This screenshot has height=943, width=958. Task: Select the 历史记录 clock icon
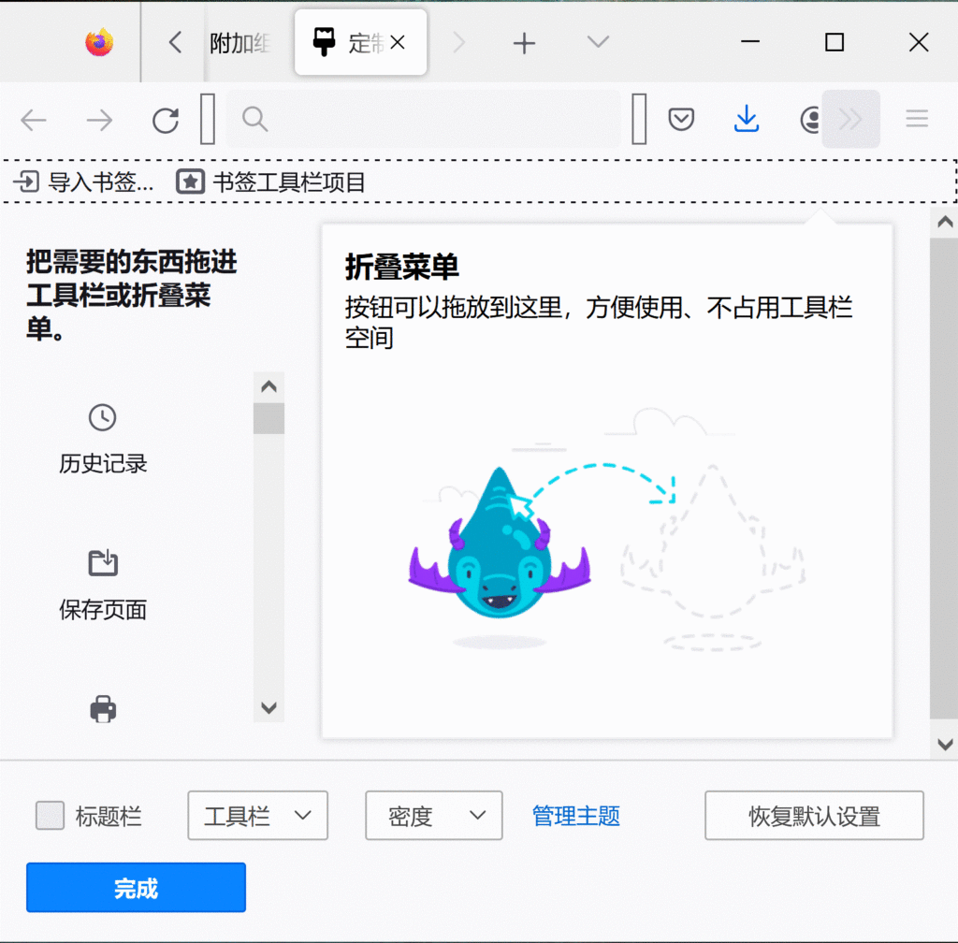102,418
